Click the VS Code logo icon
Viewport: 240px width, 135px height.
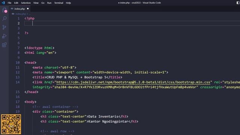[3, 3]
